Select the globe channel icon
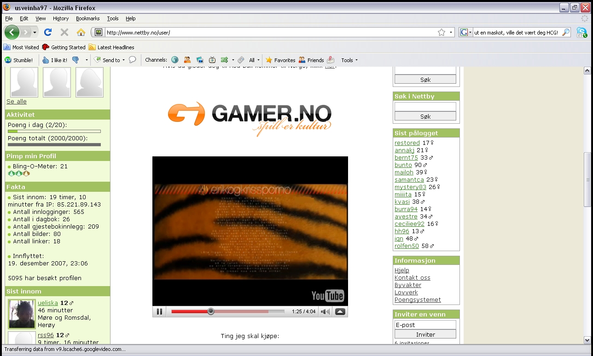 pos(175,60)
